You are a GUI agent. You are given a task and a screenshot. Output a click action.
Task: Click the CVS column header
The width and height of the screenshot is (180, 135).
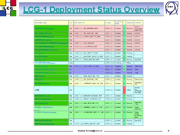coord(71,22)
